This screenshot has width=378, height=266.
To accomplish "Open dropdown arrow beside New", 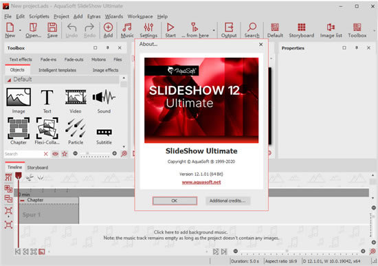I will pos(20,30).
